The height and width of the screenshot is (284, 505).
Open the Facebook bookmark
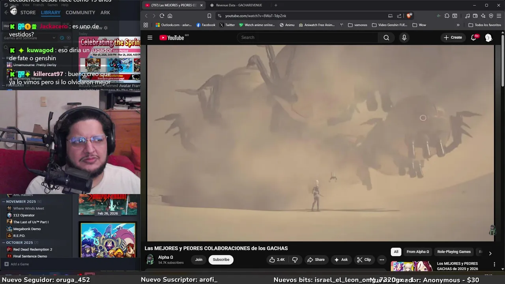[x=206, y=25]
